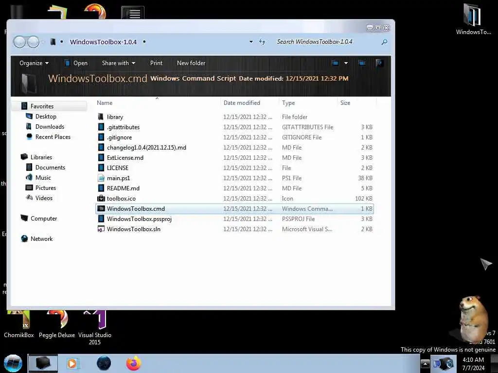Open the recent locations dropdown beside navigation buttons

pos(43,42)
